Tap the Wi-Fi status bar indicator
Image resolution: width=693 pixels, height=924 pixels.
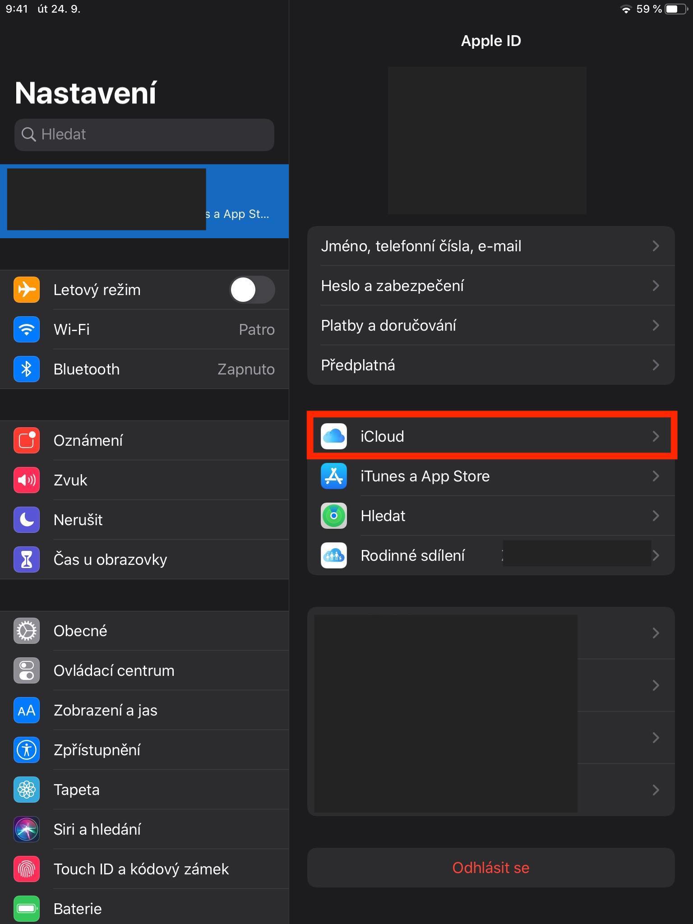click(x=626, y=9)
